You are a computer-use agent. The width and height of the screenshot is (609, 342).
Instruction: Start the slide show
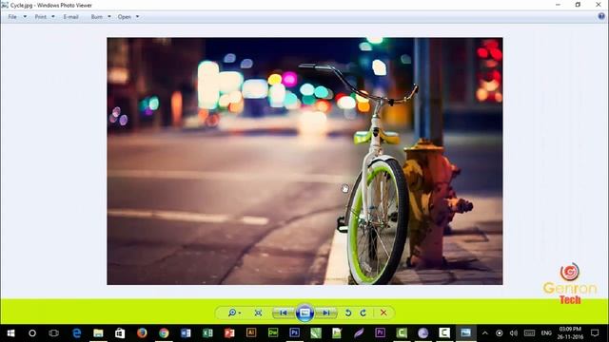pos(304,313)
